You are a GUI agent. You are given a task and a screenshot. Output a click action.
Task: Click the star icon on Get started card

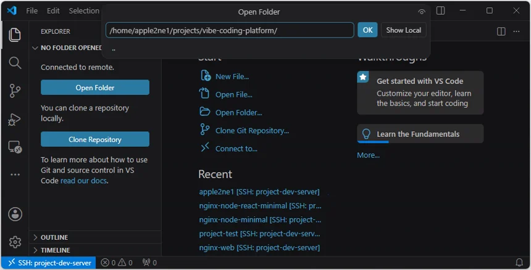pyautogui.click(x=363, y=77)
